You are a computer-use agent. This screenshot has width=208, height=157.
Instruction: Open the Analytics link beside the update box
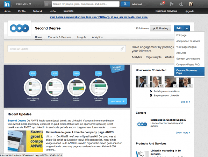point(137,57)
